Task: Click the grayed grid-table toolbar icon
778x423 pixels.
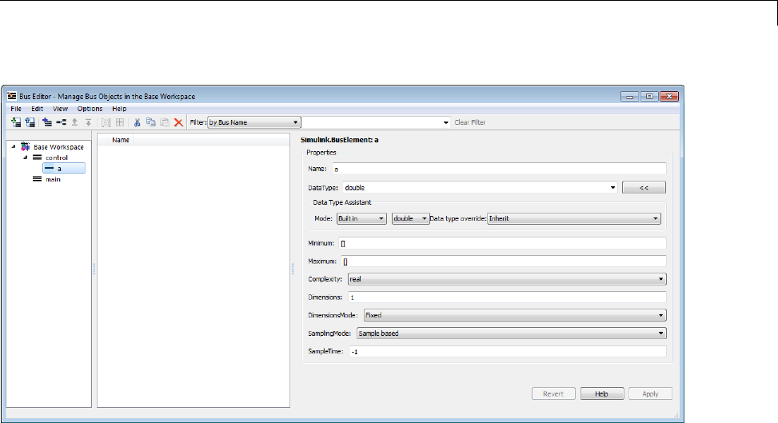Action: point(120,122)
